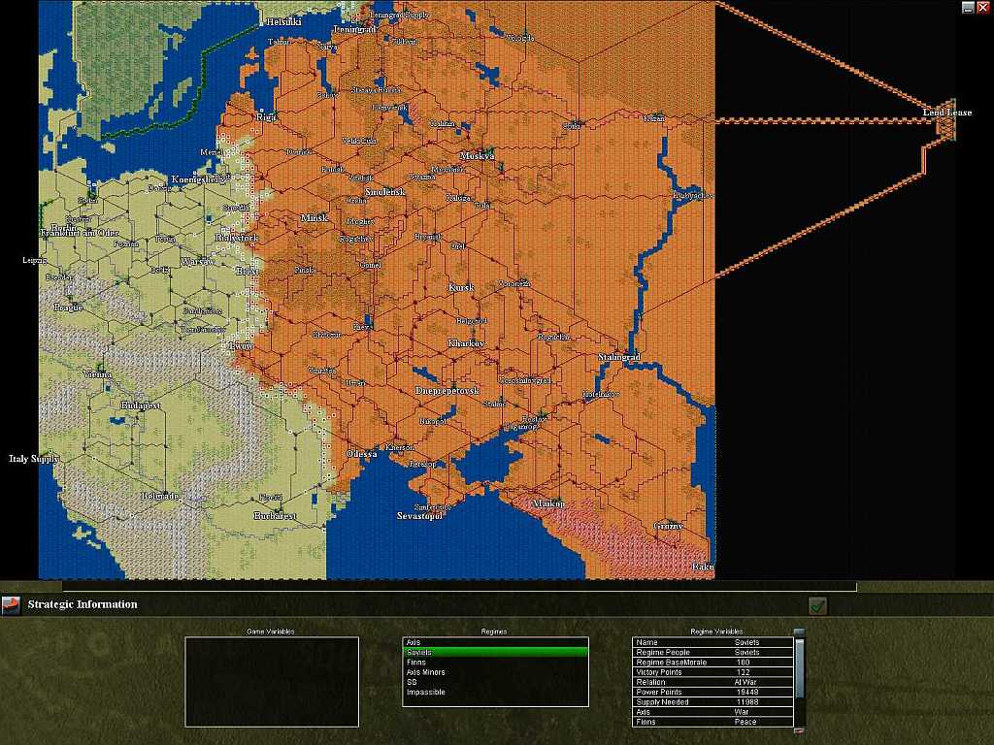The image size is (994, 745).
Task: Minimize the game window
Action: (x=968, y=8)
